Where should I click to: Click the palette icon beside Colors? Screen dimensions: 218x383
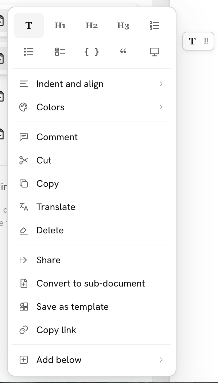pyautogui.click(x=23, y=107)
